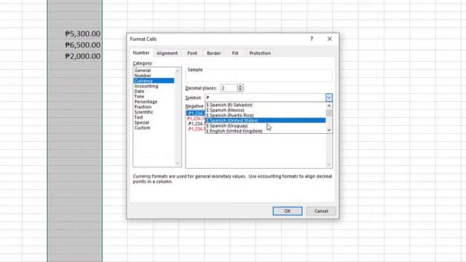The width and height of the screenshot is (466, 262).
Task: Choose $ Spanish (Uruguay) symbol
Action: pyautogui.click(x=265, y=126)
